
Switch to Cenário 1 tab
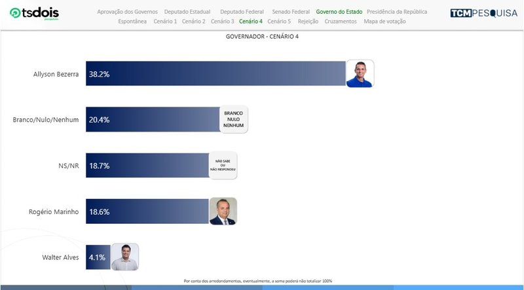pos(165,22)
